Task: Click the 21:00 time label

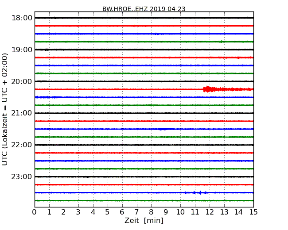Action: click(x=22, y=113)
